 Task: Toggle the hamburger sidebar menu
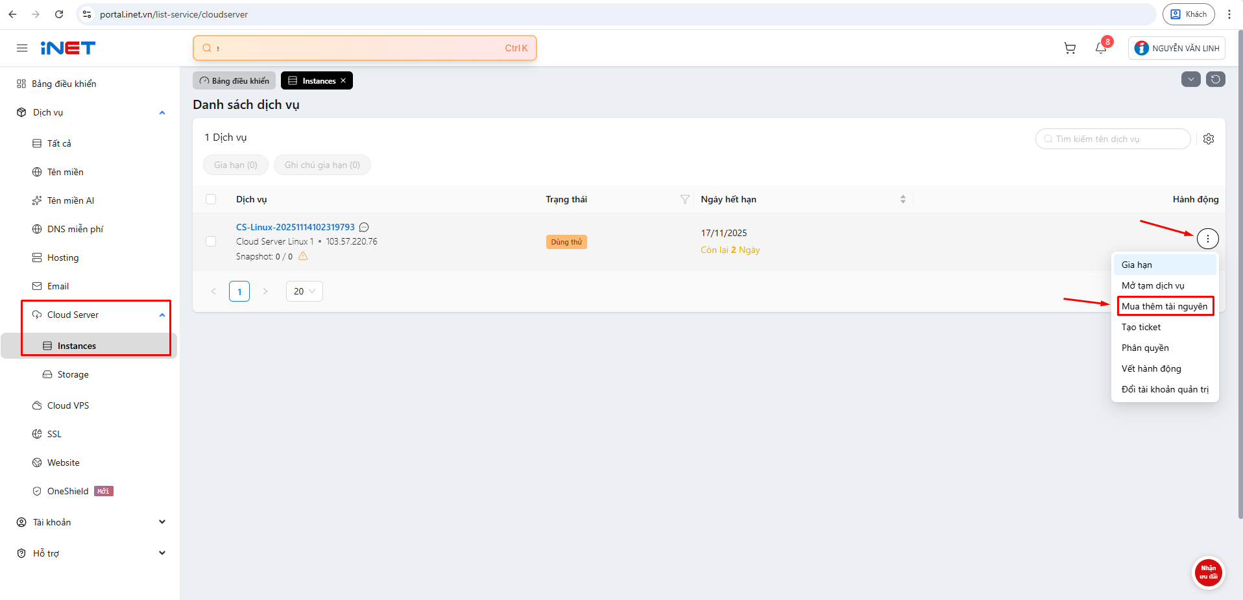point(22,48)
